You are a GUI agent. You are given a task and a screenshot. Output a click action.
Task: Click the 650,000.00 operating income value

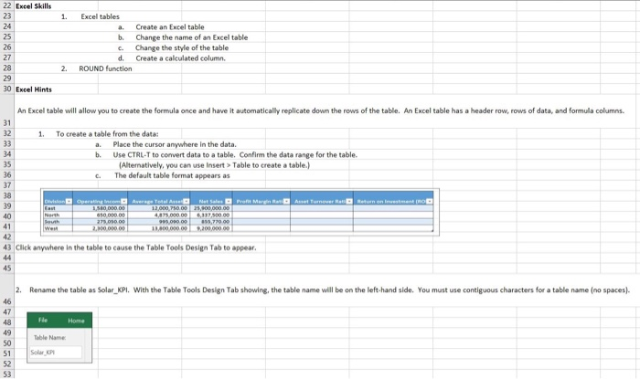click(x=111, y=215)
